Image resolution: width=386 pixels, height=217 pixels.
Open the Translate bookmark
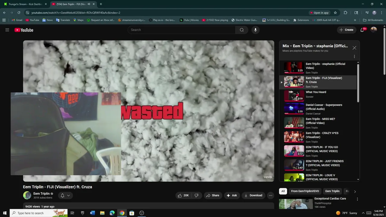63,20
